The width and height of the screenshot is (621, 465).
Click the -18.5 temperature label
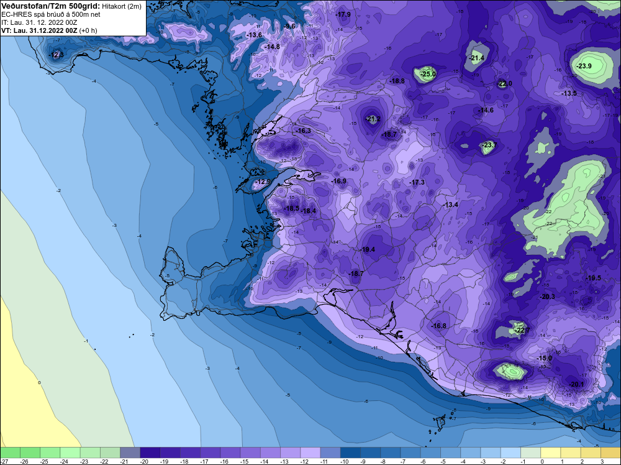pyautogui.click(x=291, y=208)
